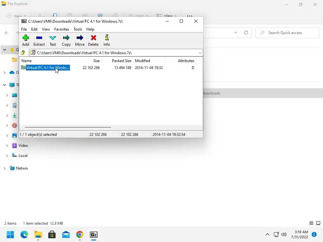The width and height of the screenshot is (323, 242).
Task: Select Network in the navigation pane
Action: [x=19, y=168]
